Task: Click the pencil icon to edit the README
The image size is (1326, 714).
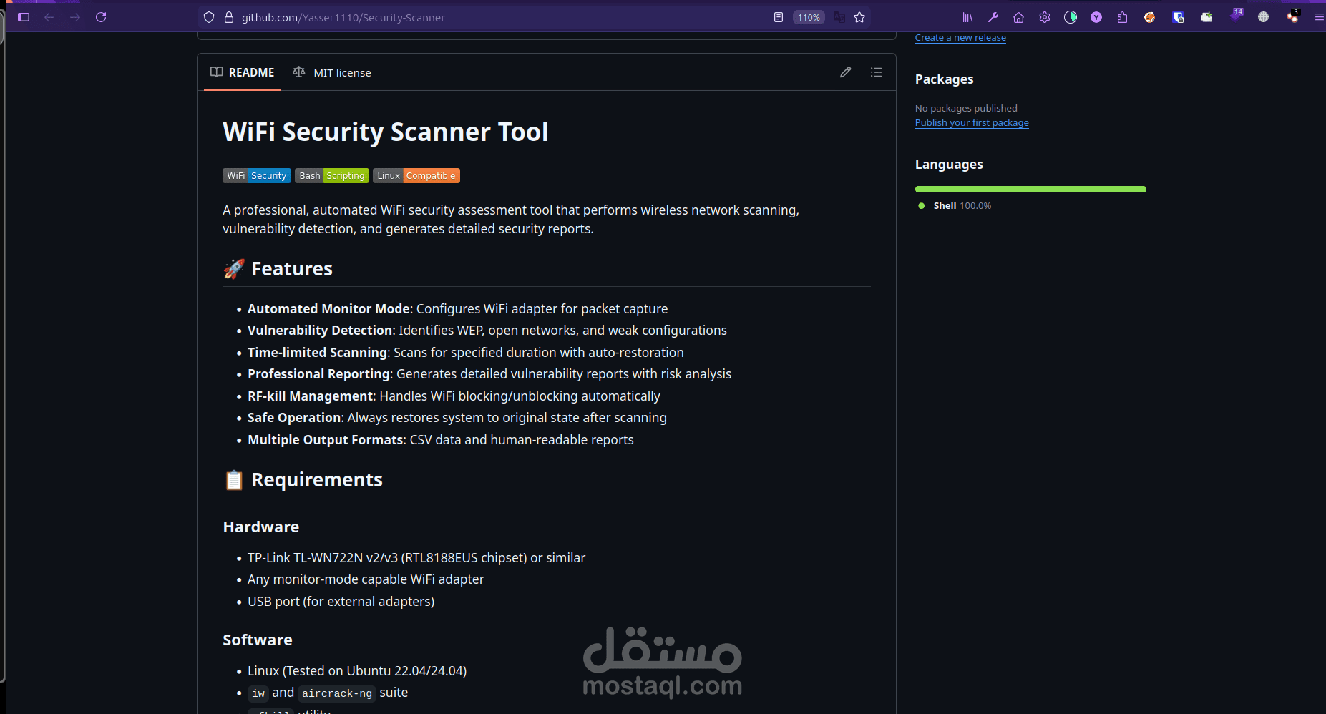Action: pos(845,72)
